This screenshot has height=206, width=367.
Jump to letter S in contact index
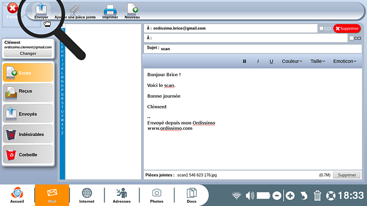click(x=62, y=103)
